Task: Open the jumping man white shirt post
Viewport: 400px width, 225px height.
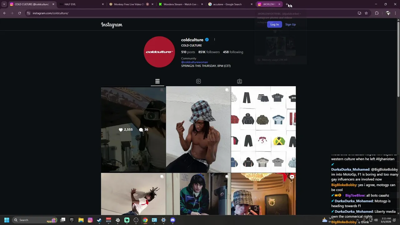Action: (133, 194)
